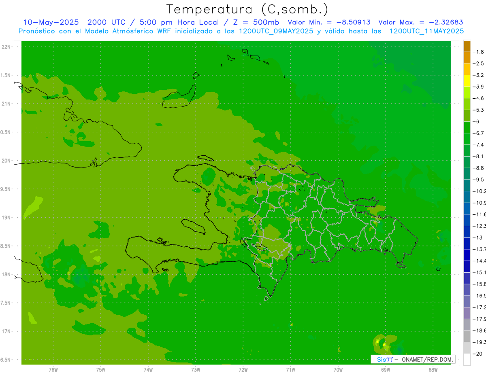Click the dark orange top colorbar swatch
The width and height of the screenshot is (486, 375).
point(467,46)
